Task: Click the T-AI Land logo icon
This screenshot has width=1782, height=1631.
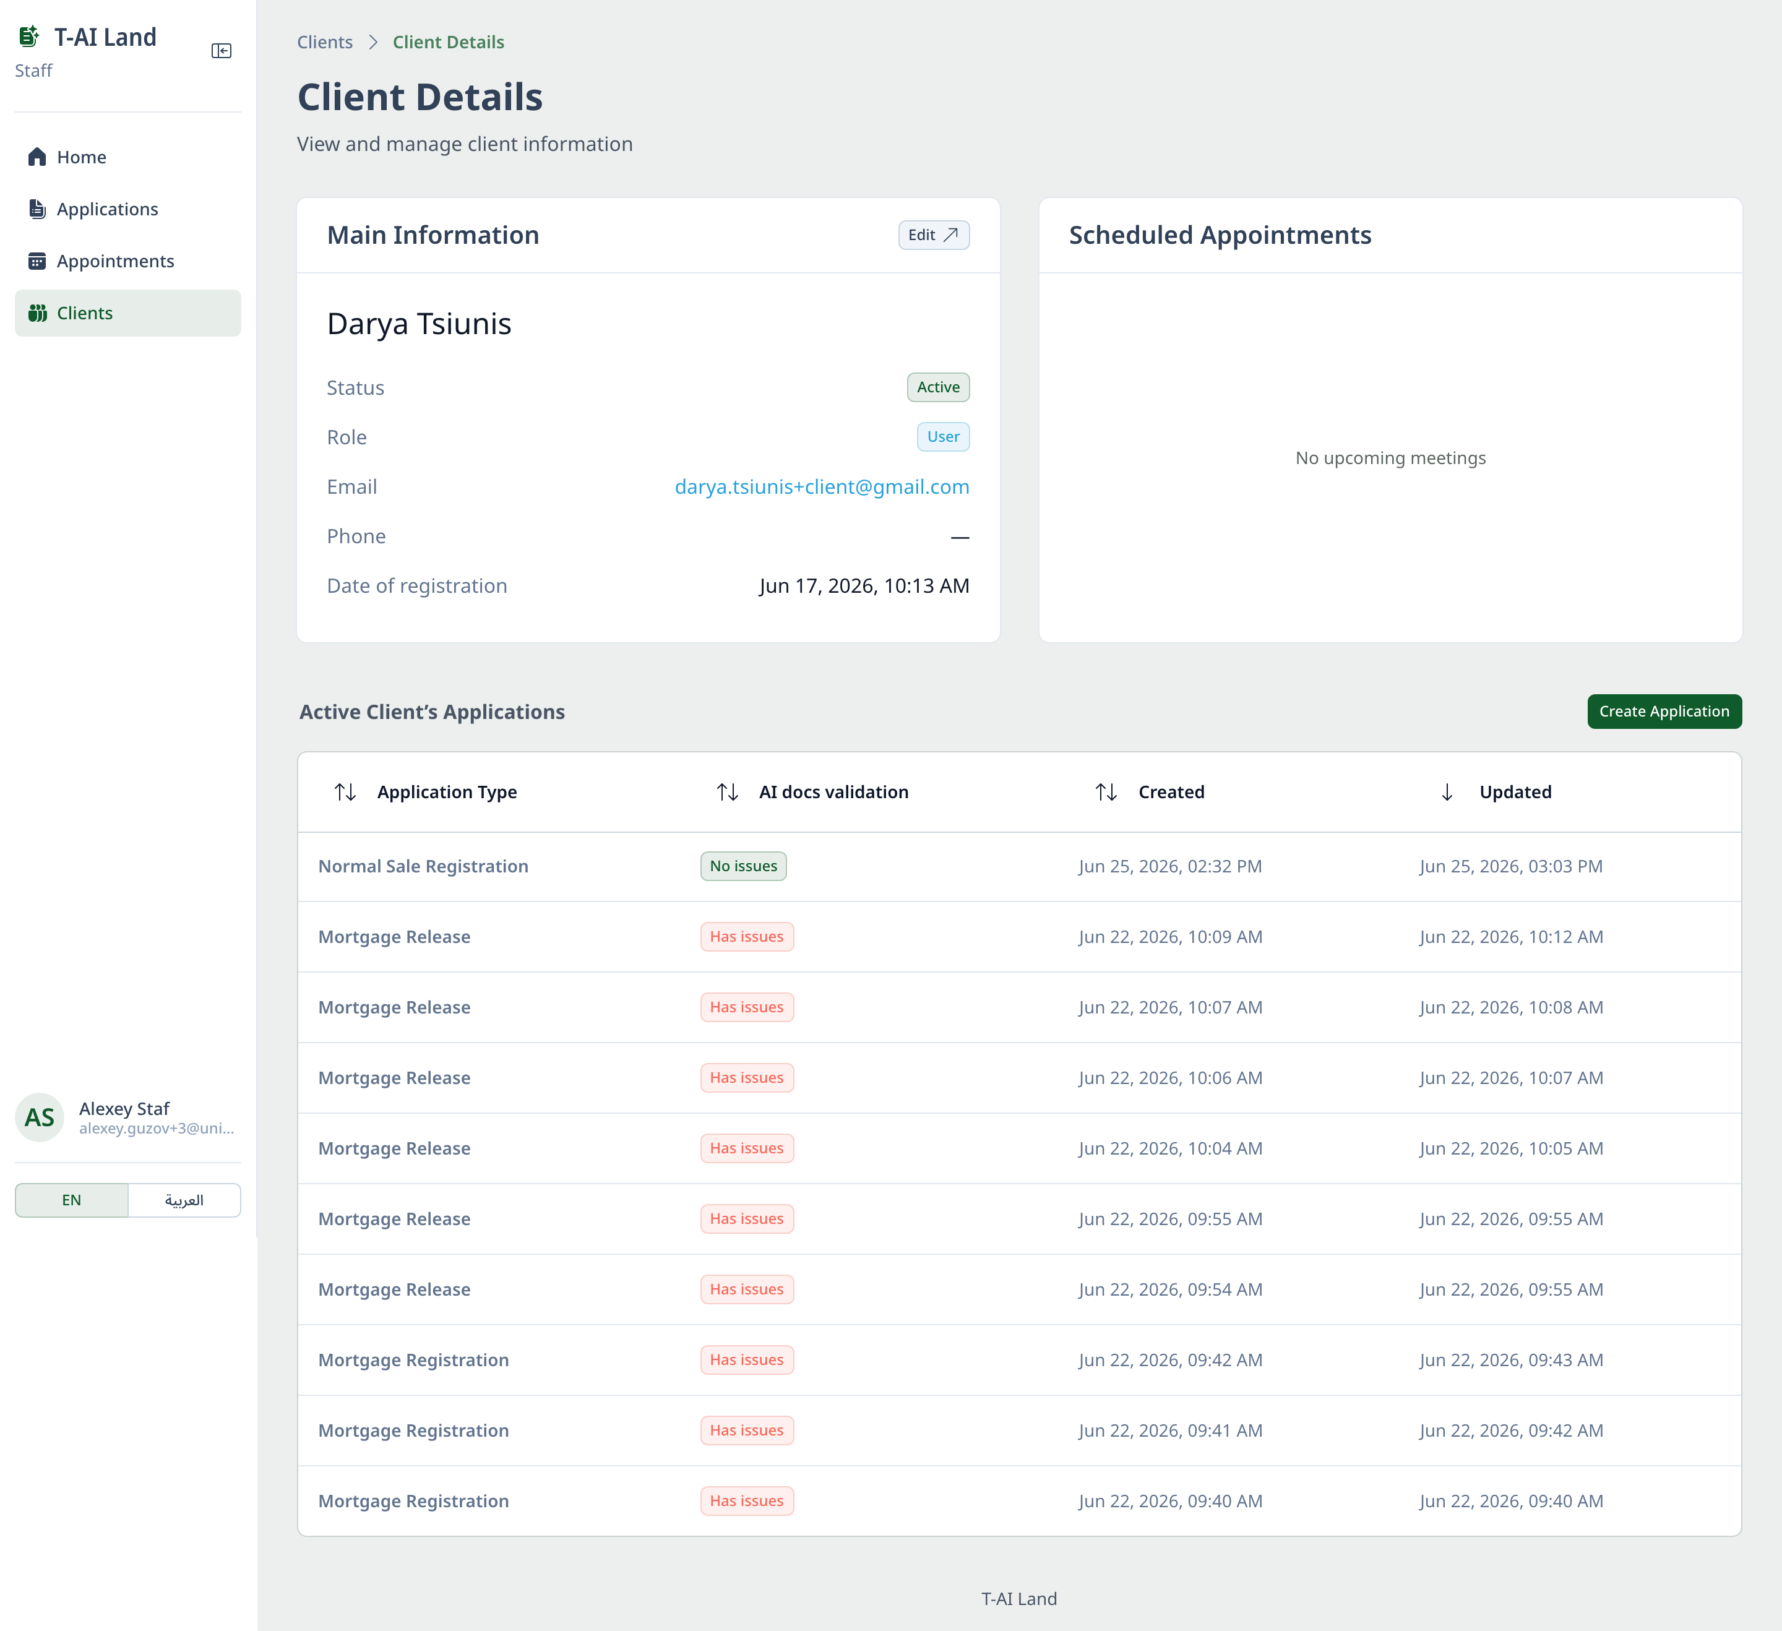Action: click(x=29, y=37)
